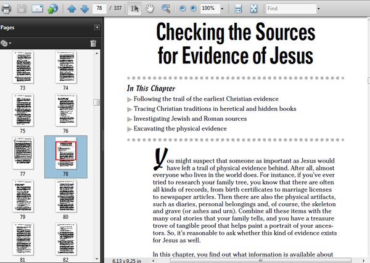Image resolution: width=370 pixels, height=263 pixels.
Task: Click the Print icon in the toolbar
Action: [6, 9]
